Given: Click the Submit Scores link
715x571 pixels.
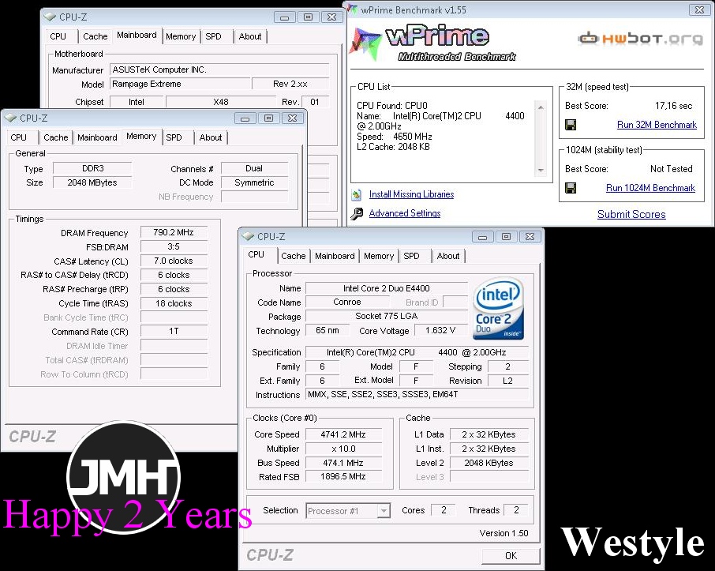Looking at the screenshot, I should point(631,214).
